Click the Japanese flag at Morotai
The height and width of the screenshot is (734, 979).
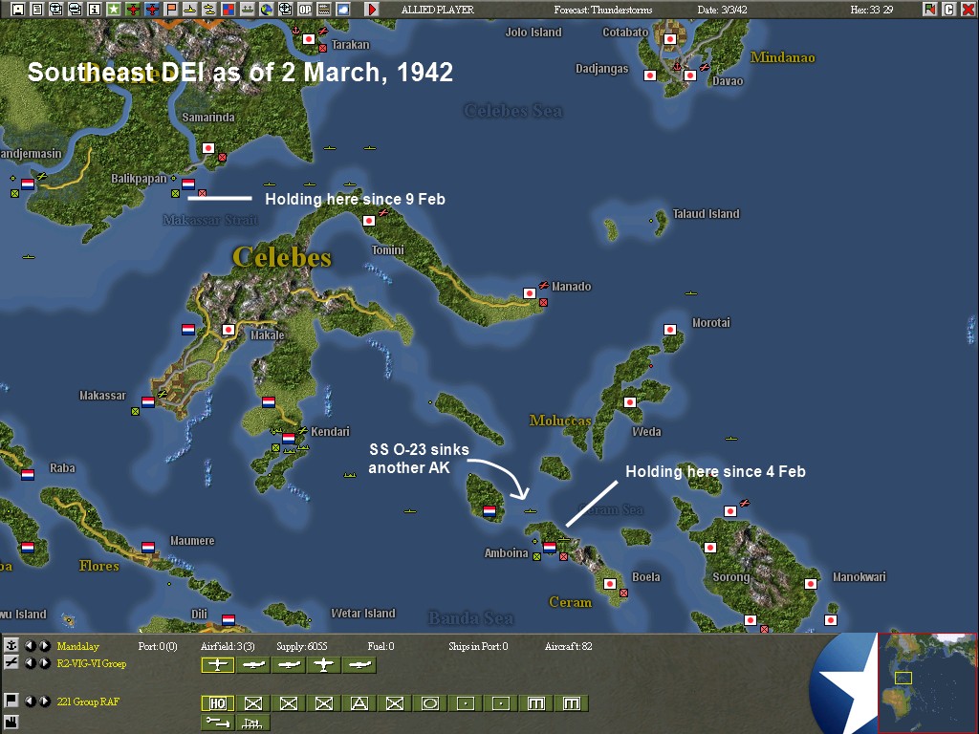click(670, 329)
